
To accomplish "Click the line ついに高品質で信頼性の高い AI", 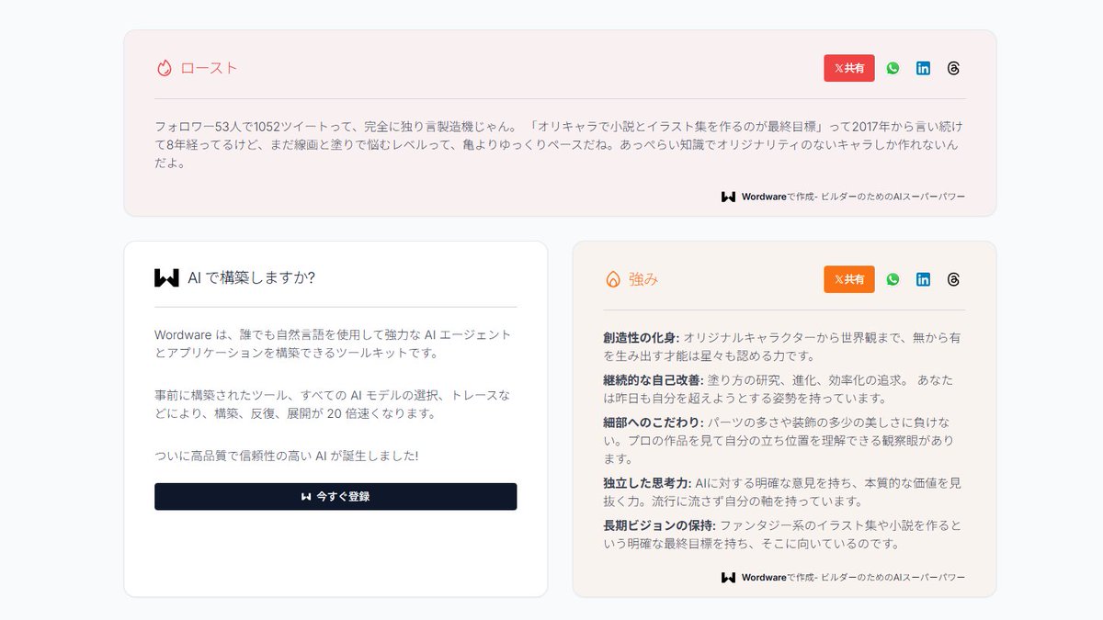I will (286, 456).
